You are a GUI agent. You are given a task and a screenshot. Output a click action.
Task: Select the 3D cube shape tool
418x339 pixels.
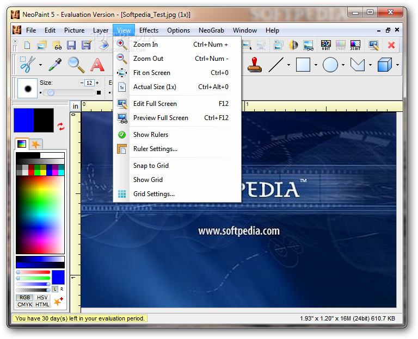coord(384,65)
